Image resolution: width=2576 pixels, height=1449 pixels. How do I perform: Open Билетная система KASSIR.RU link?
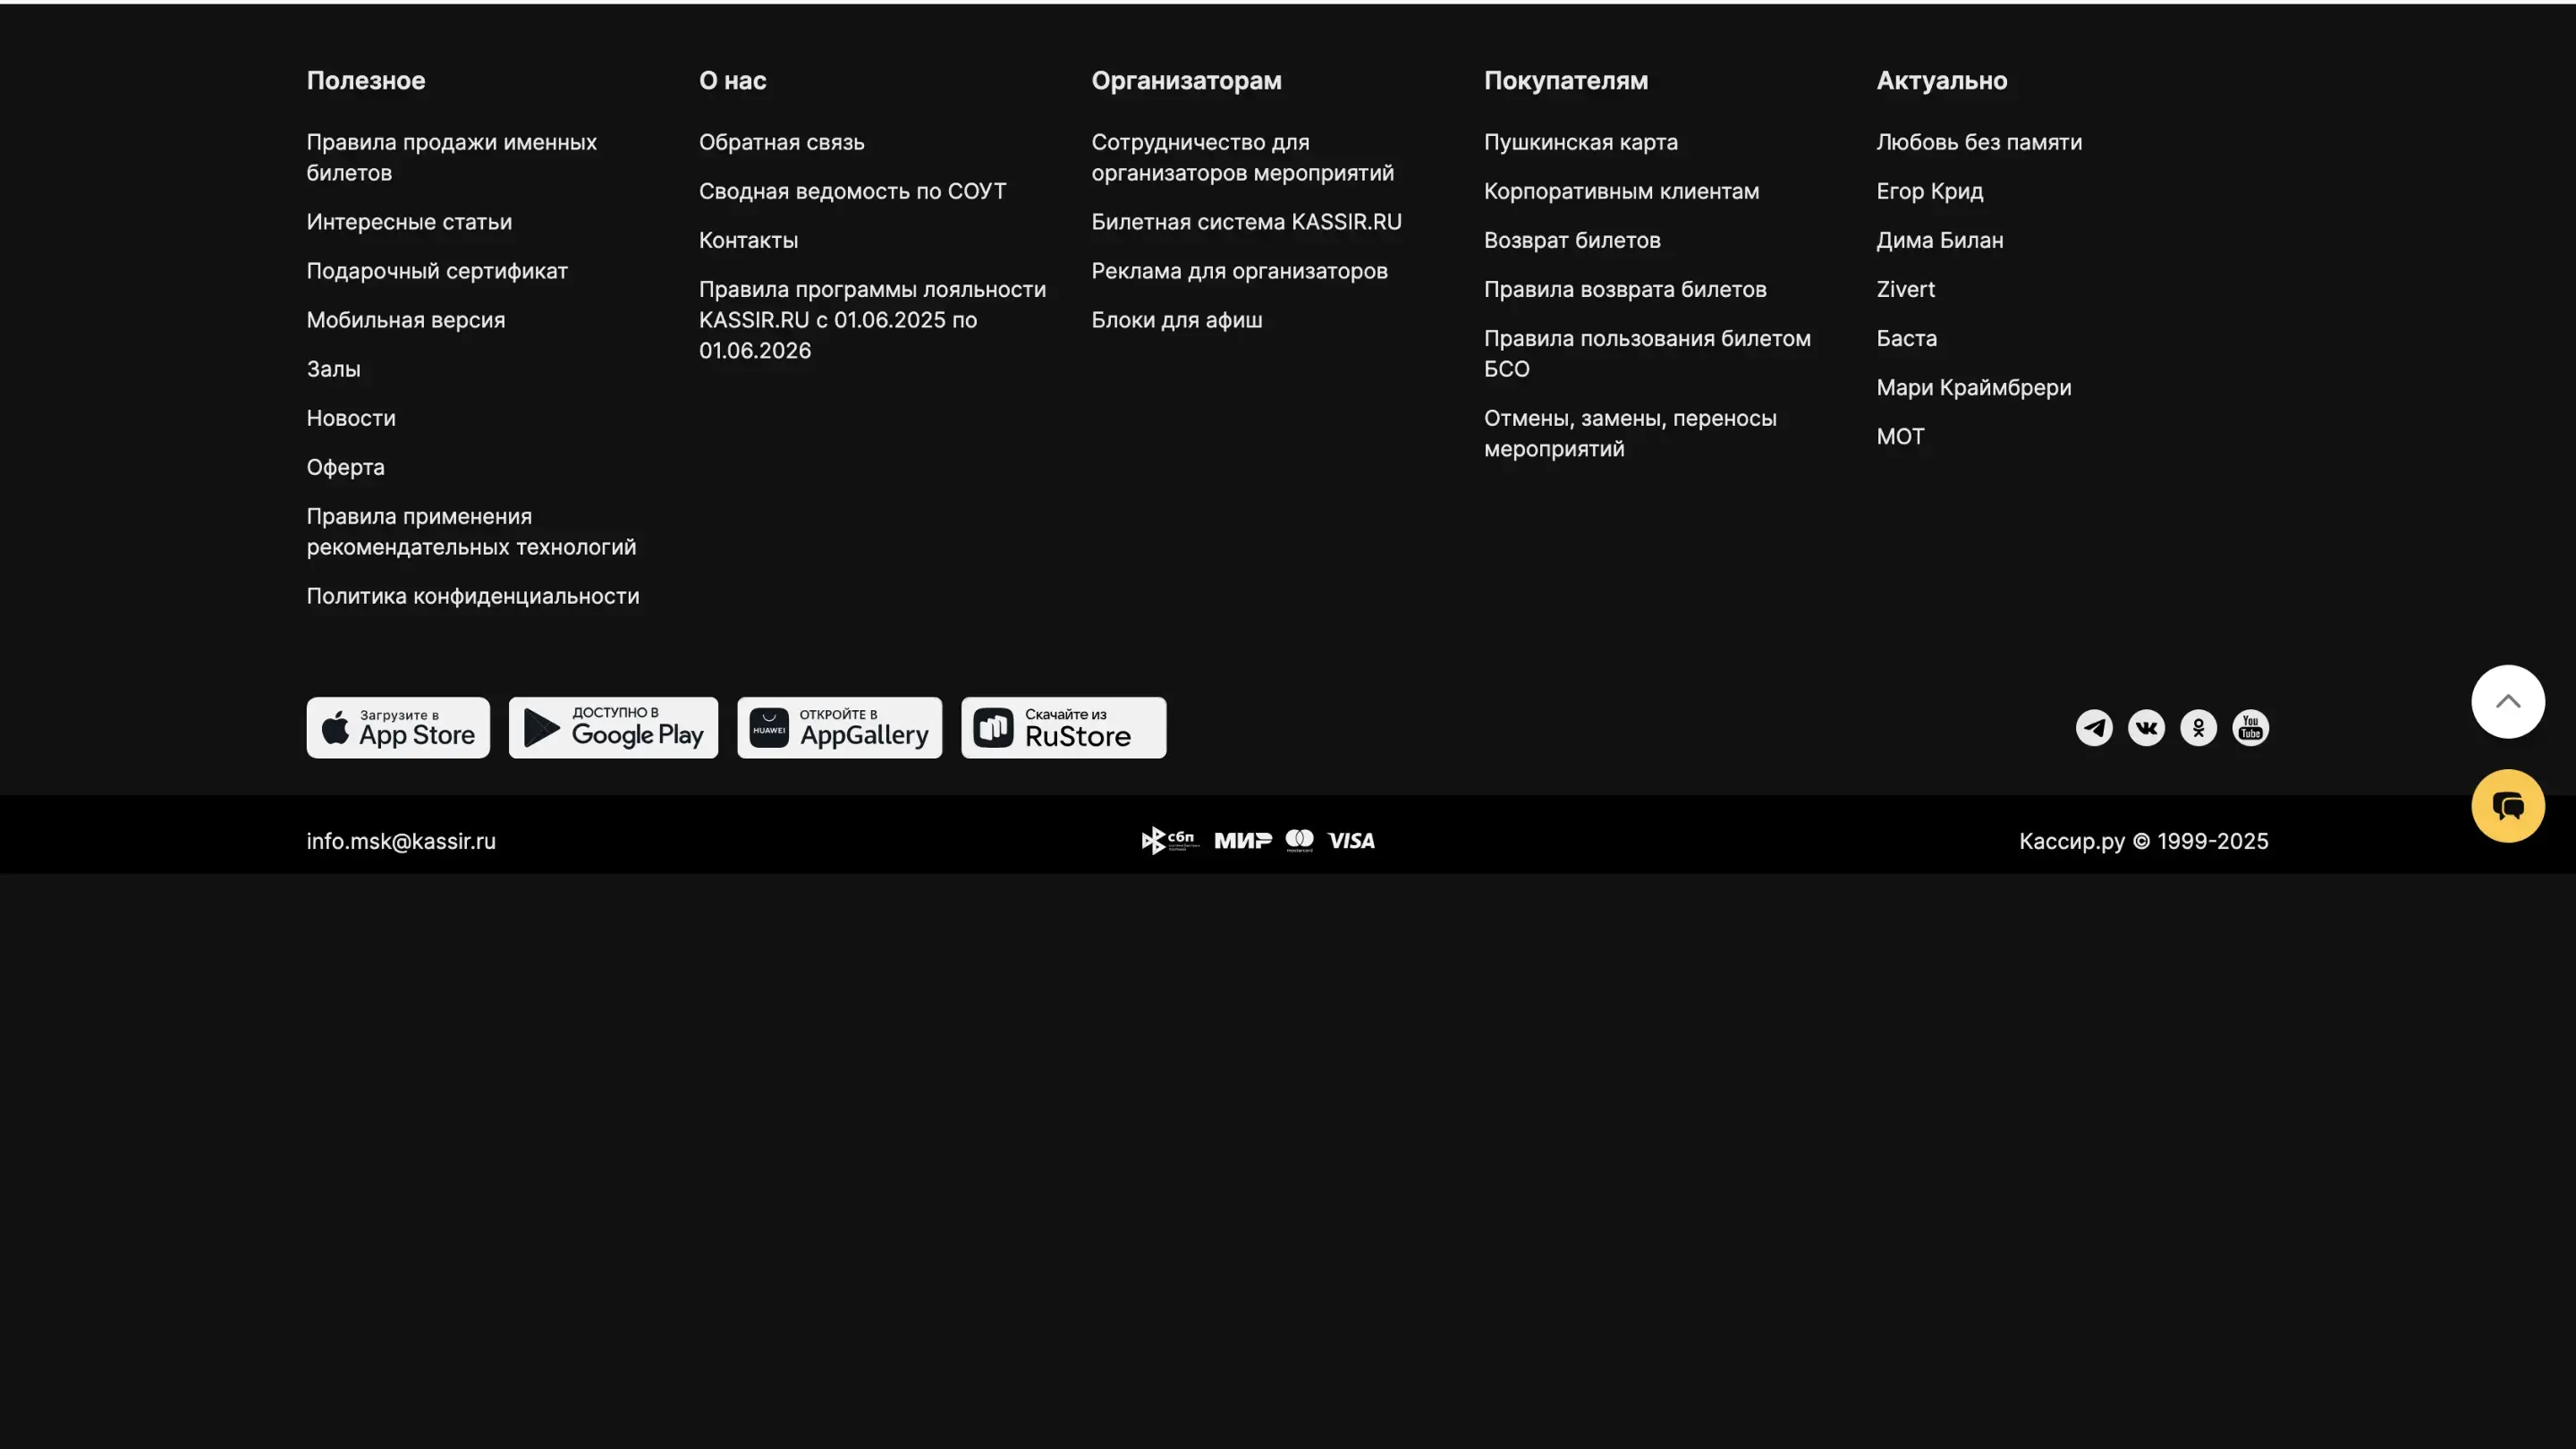point(1246,222)
